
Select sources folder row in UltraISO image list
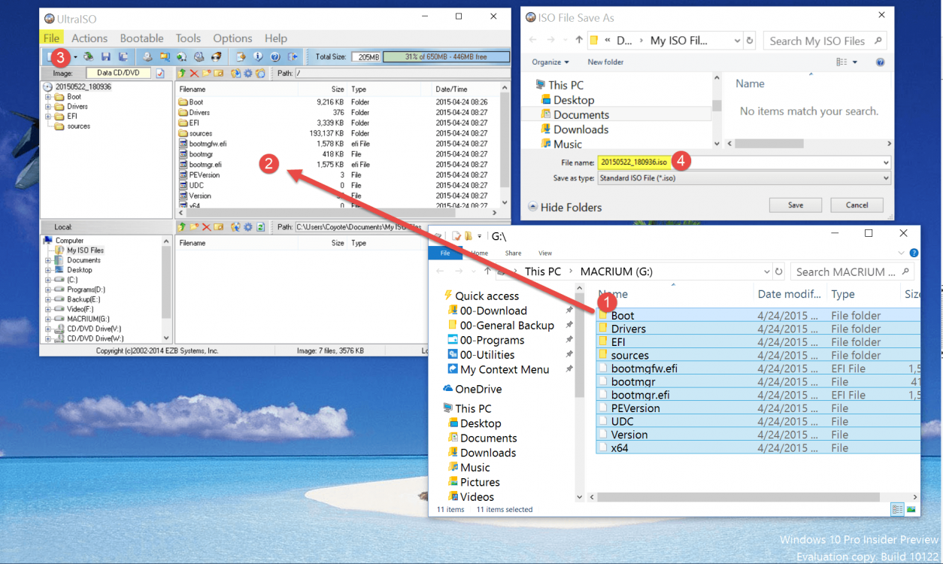337,133
